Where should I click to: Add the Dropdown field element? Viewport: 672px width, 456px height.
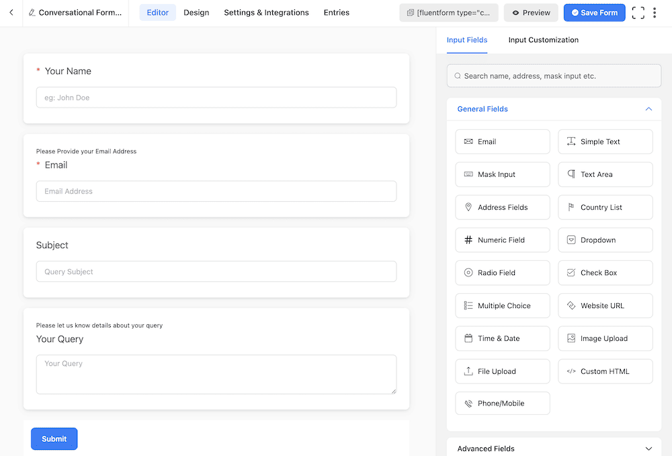[x=605, y=240]
